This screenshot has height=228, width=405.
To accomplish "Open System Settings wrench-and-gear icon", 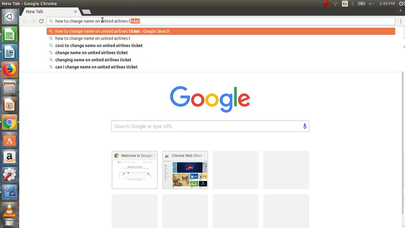I will point(9,174).
